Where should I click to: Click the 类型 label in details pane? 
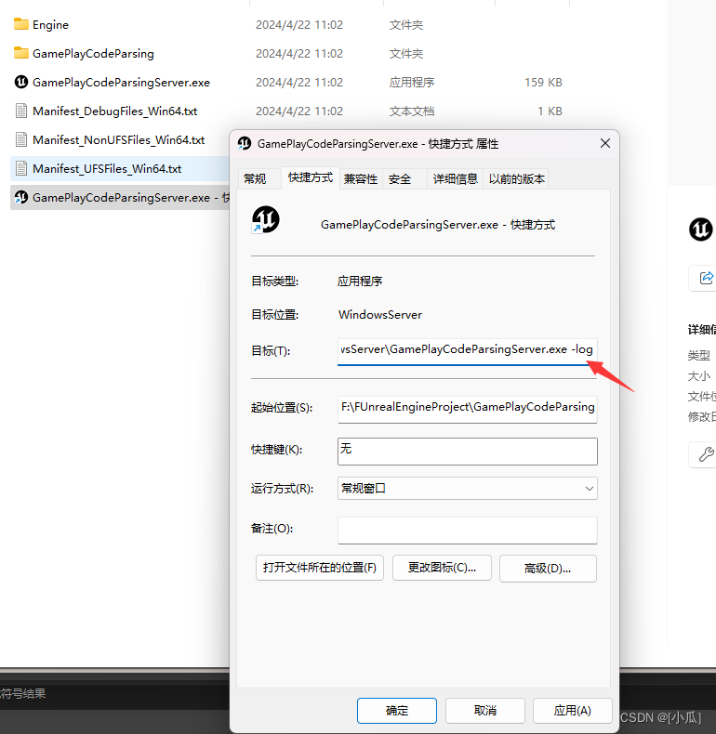[x=699, y=355]
